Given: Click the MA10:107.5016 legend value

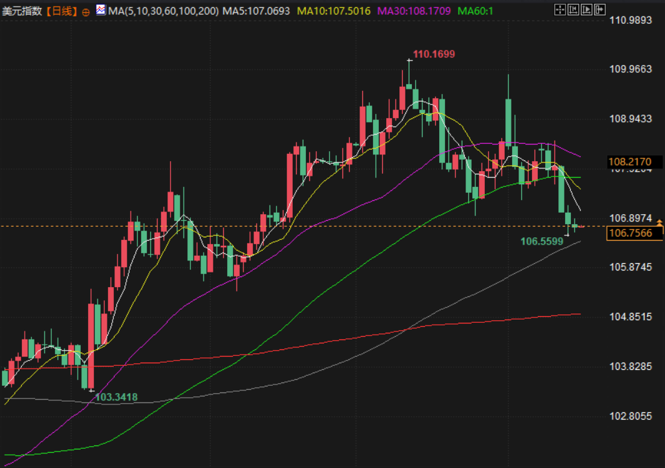Looking at the screenshot, I should pyautogui.click(x=334, y=11).
